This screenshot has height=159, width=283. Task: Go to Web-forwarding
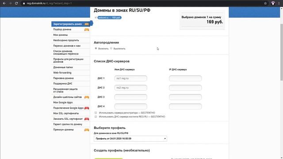62,72
